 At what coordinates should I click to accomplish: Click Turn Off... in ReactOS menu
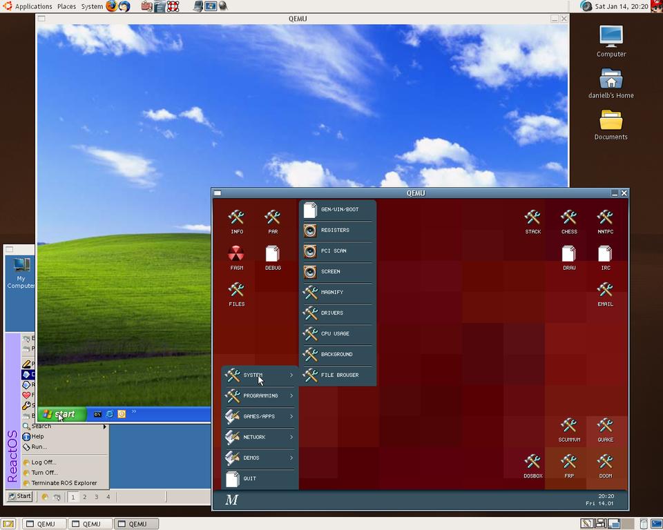coord(44,473)
